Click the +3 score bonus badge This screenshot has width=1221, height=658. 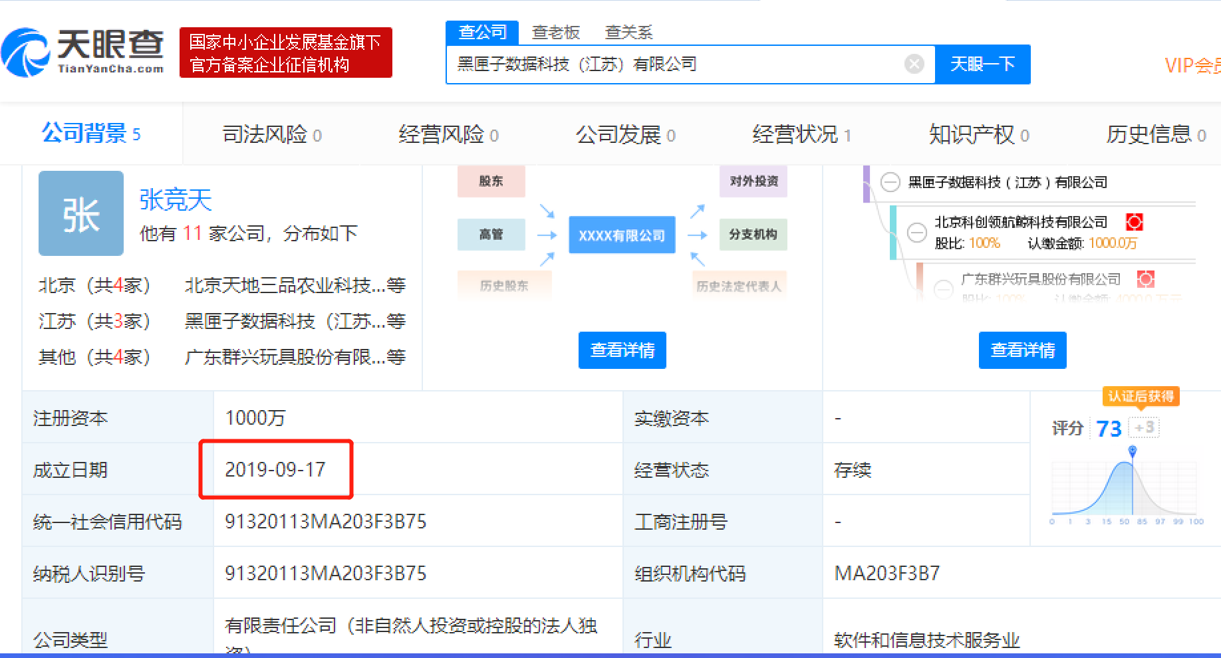tap(1144, 427)
